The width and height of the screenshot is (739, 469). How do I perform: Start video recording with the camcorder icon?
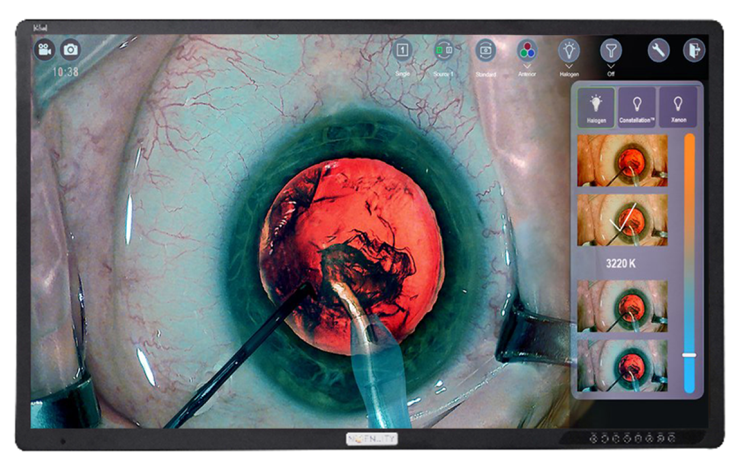[x=44, y=50]
